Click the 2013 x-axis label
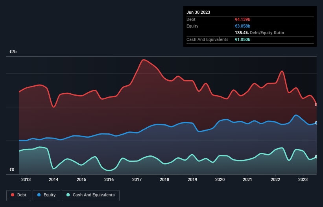 pos(26,179)
